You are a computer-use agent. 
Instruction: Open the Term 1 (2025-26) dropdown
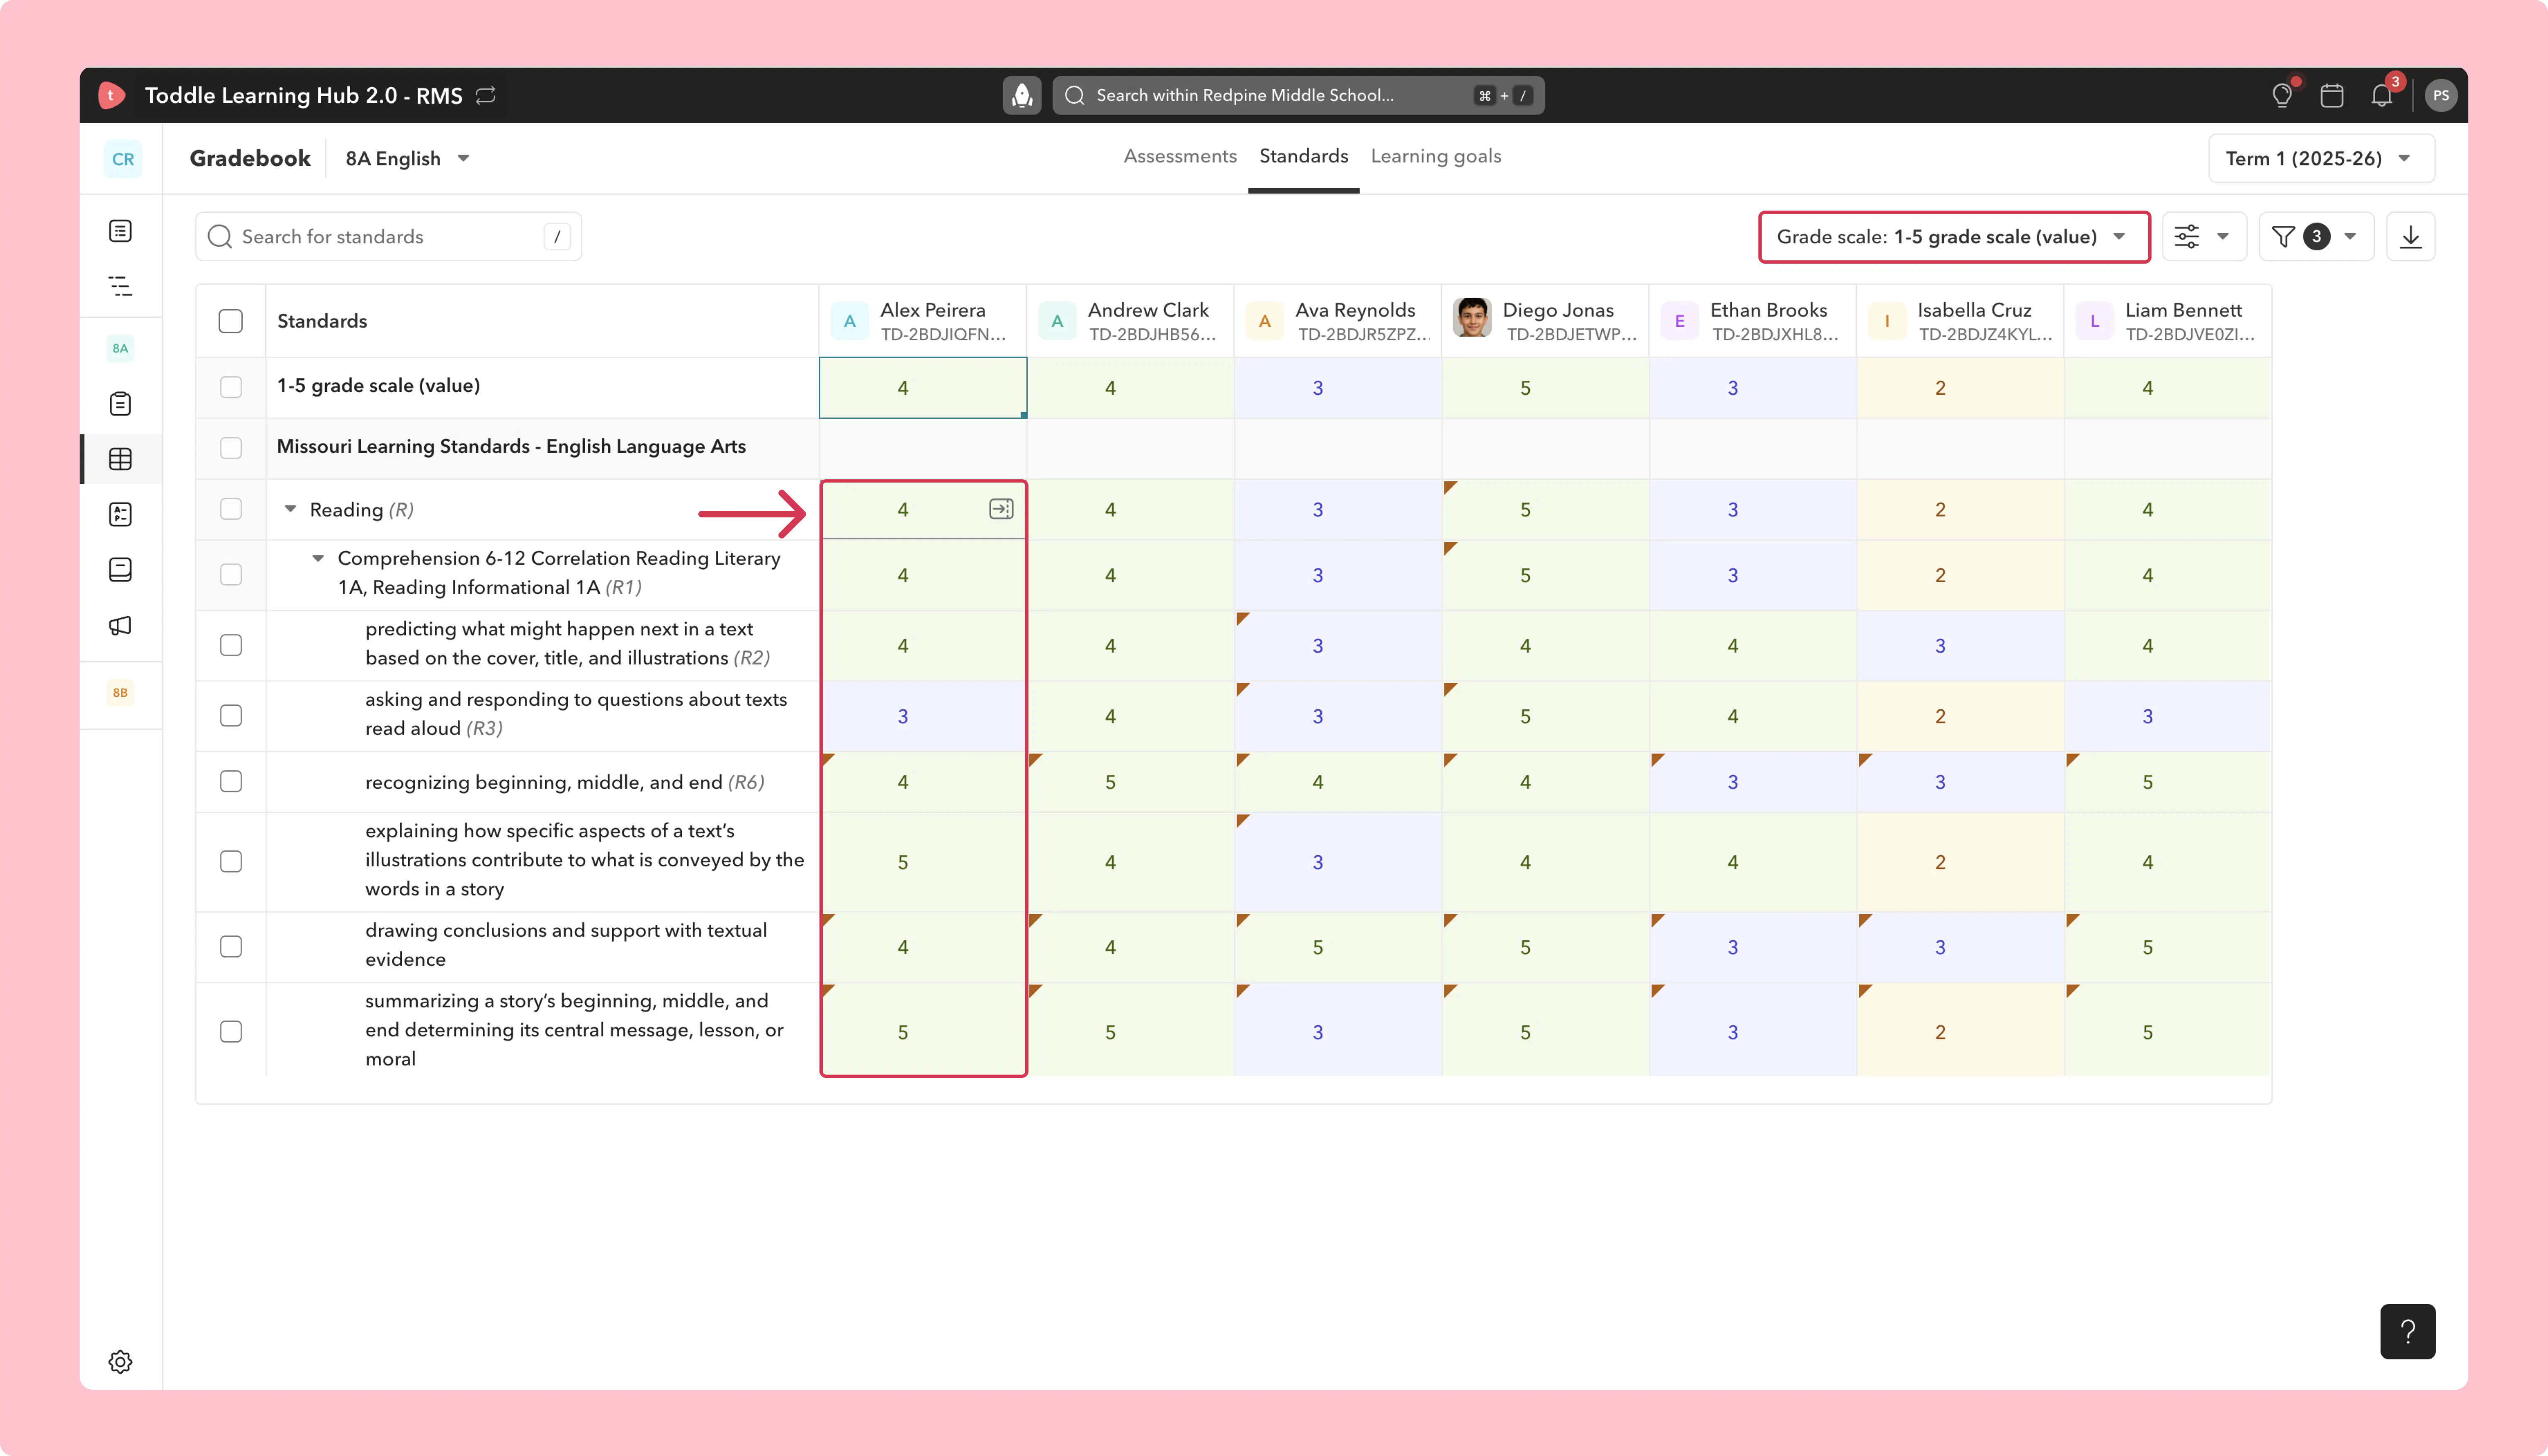click(2321, 159)
